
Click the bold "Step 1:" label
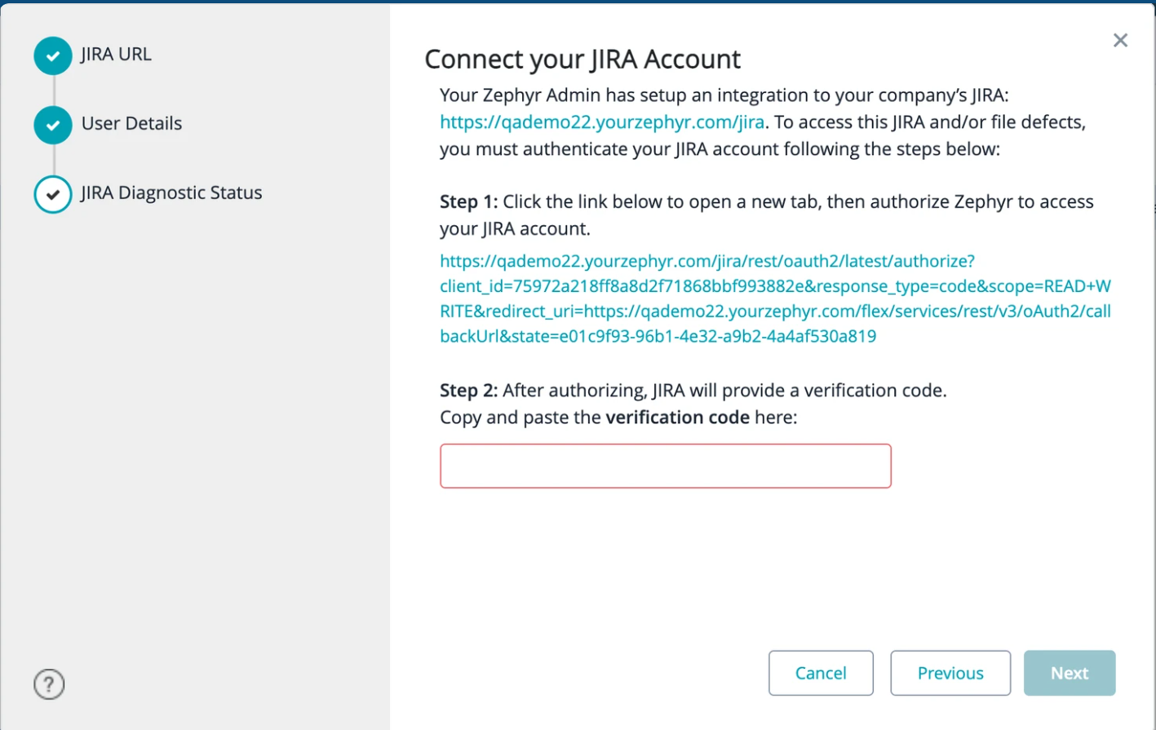coord(468,201)
